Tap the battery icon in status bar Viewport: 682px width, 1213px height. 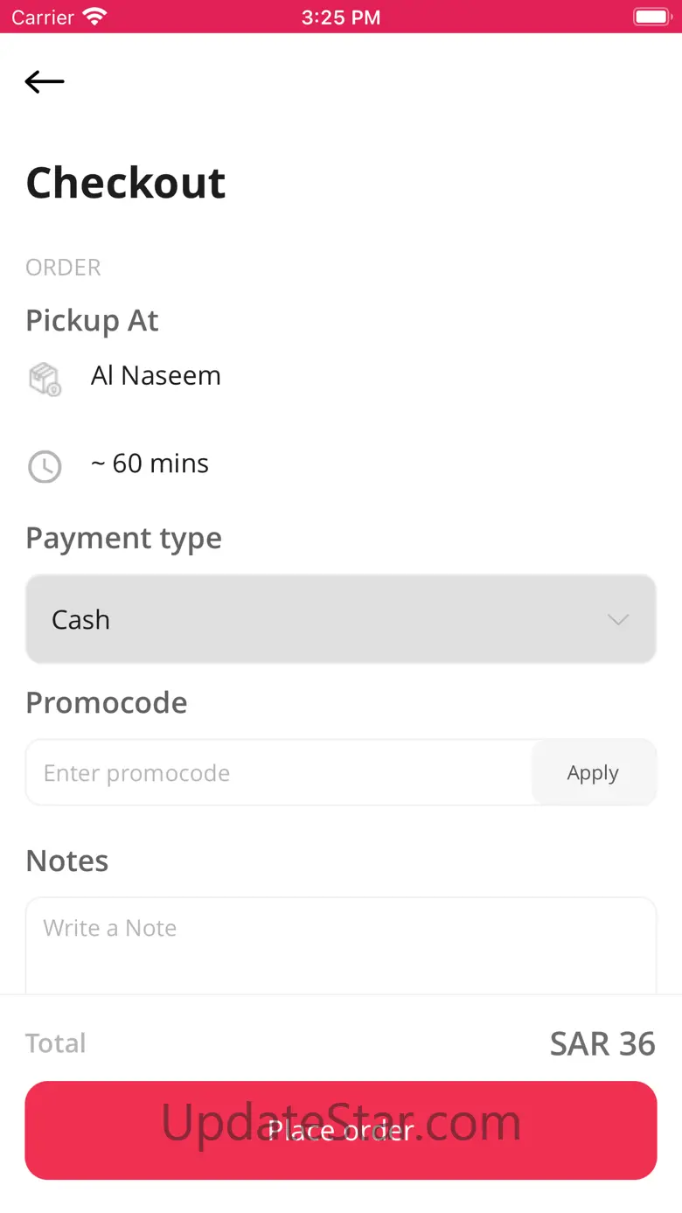point(651,17)
